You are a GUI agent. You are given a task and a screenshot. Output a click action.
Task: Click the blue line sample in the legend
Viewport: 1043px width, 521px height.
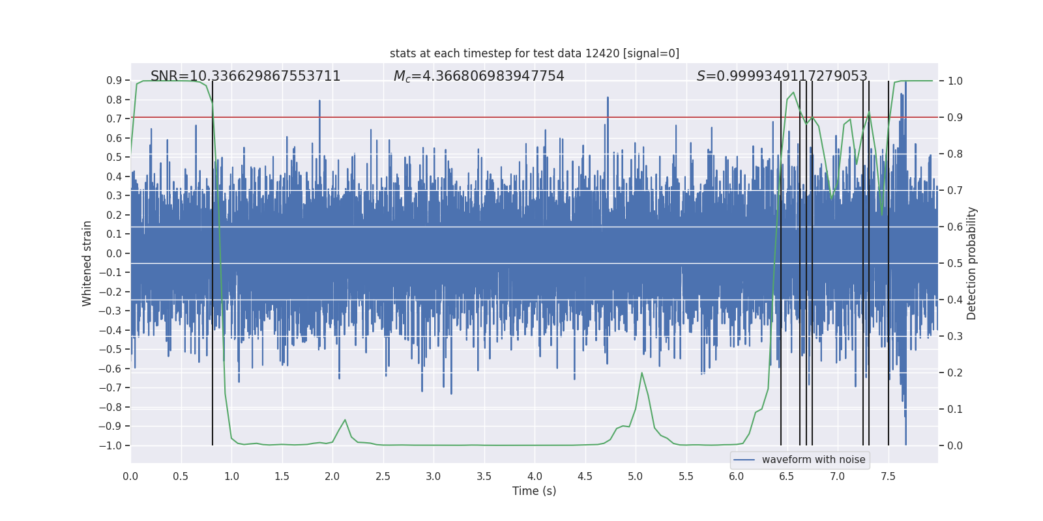click(x=744, y=460)
